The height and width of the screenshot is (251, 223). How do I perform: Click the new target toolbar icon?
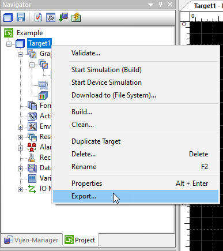8,17
